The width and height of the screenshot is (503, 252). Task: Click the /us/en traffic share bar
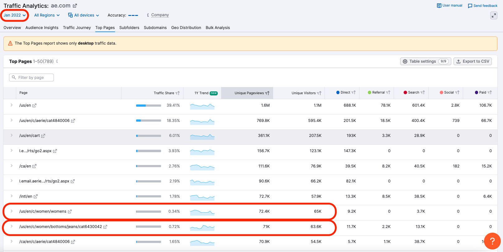149,105
